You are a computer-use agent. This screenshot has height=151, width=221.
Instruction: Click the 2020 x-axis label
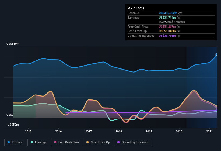[x=179, y=131]
